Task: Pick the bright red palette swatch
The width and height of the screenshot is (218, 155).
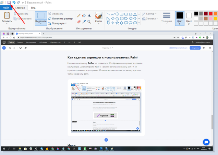Action: (x=211, y=14)
